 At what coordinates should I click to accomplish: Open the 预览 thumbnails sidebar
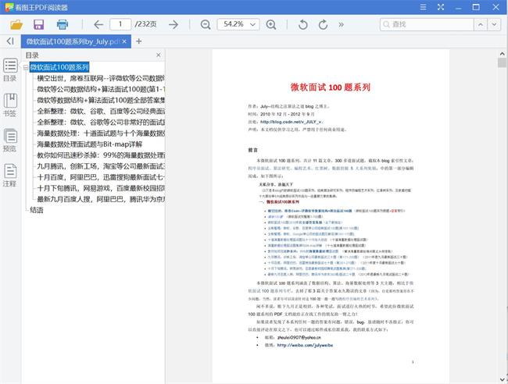click(x=10, y=140)
